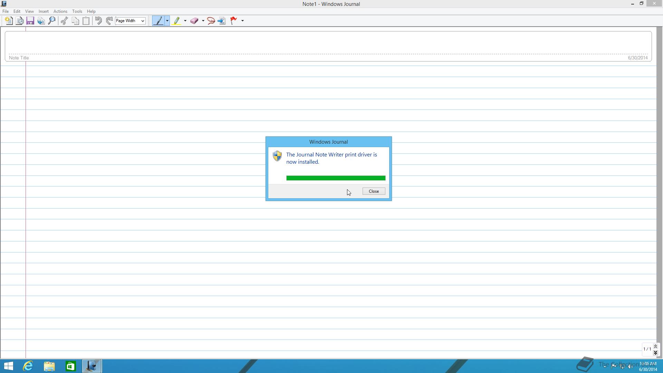Viewport: 663px width, 373px height.
Task: Click the Import icon in the toolbar
Action: click(x=41, y=21)
